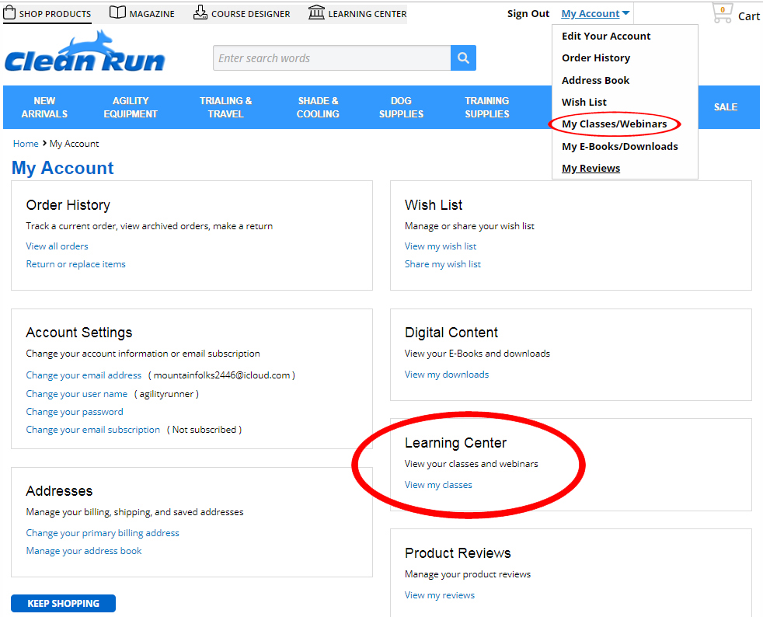Click the Clean Run logo
The height and width of the screenshot is (617, 763).
pos(85,54)
